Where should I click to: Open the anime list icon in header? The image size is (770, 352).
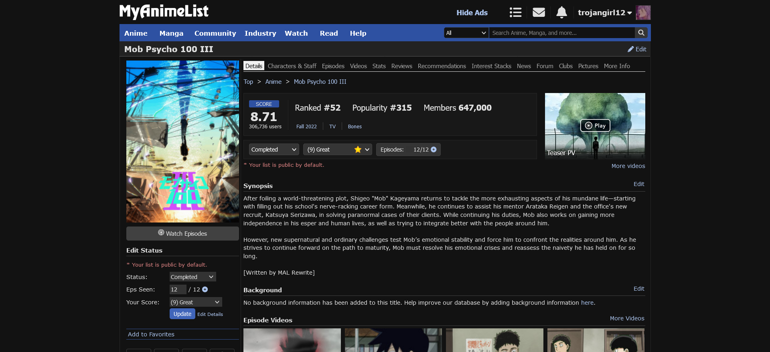(515, 12)
